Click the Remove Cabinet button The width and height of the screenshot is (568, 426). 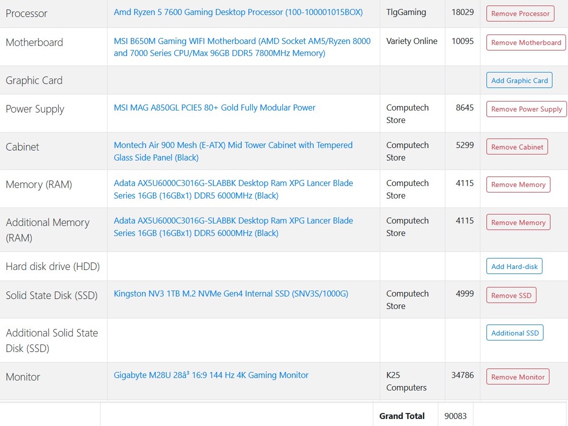[x=517, y=146]
